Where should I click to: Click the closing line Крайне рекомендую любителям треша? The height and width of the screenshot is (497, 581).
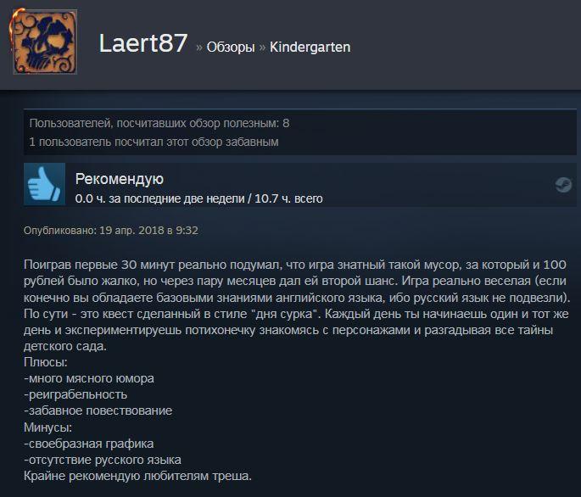point(137,476)
